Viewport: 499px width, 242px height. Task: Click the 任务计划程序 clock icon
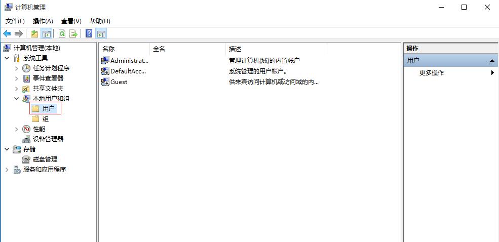point(26,68)
